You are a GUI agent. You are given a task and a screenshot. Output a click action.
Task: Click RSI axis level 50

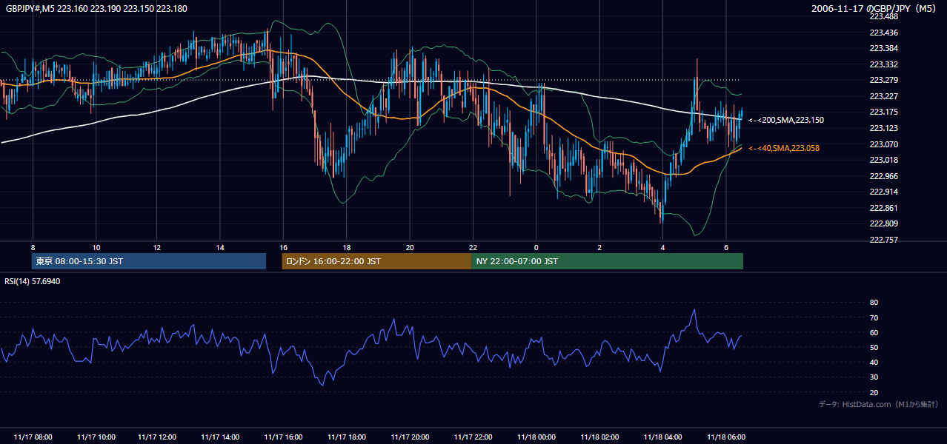click(874, 347)
